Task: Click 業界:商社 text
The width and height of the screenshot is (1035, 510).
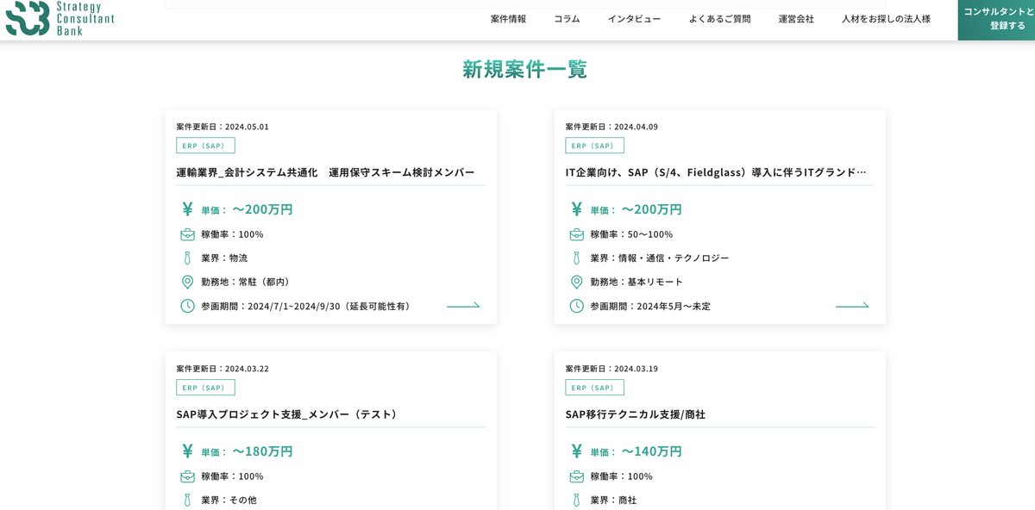Action: coord(613,500)
